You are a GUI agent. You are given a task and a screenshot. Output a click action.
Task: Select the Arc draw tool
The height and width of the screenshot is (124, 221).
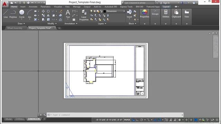(30, 14)
